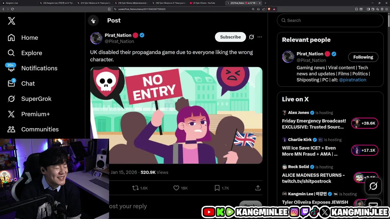
Task: Open Communities in the sidebar
Action: 33,129
